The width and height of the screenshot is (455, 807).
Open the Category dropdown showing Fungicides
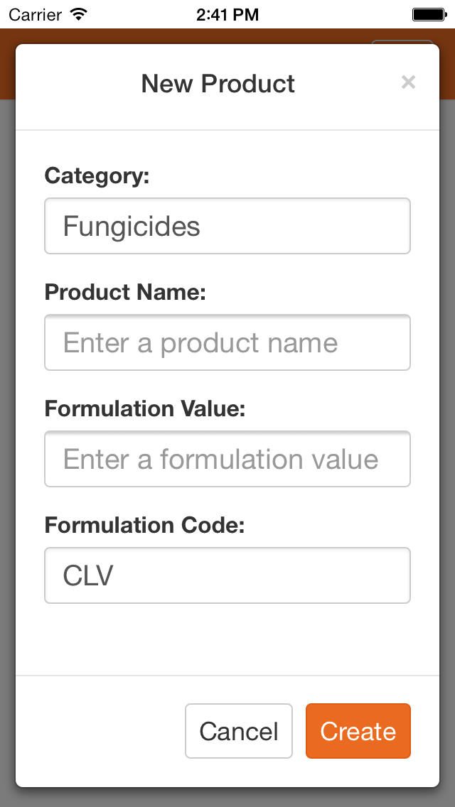(227, 226)
